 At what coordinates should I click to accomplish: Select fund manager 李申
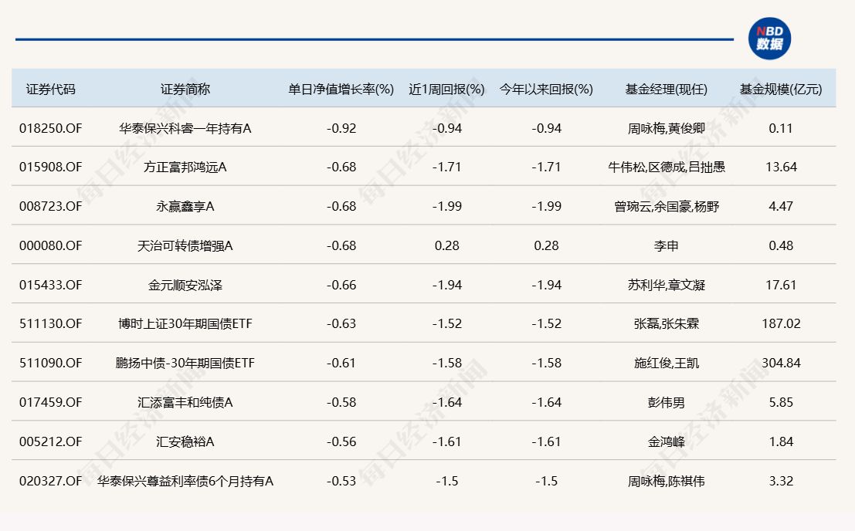click(x=666, y=245)
